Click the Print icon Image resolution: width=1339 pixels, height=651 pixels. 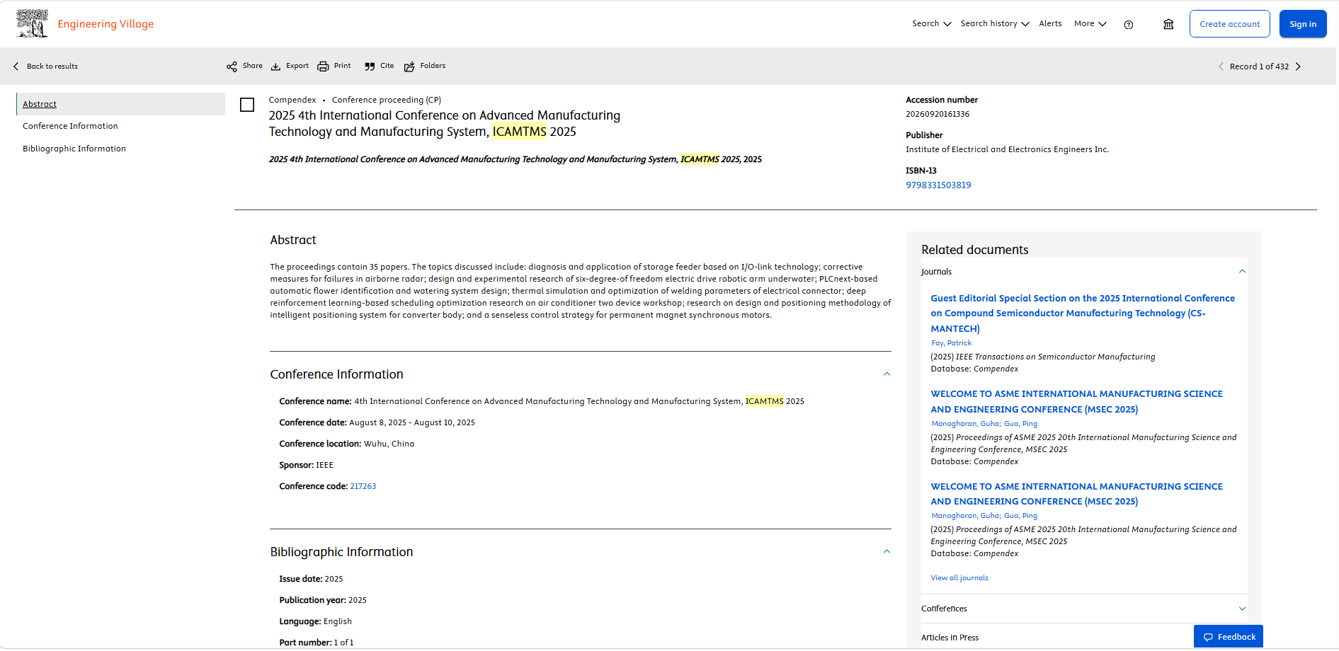pos(323,67)
